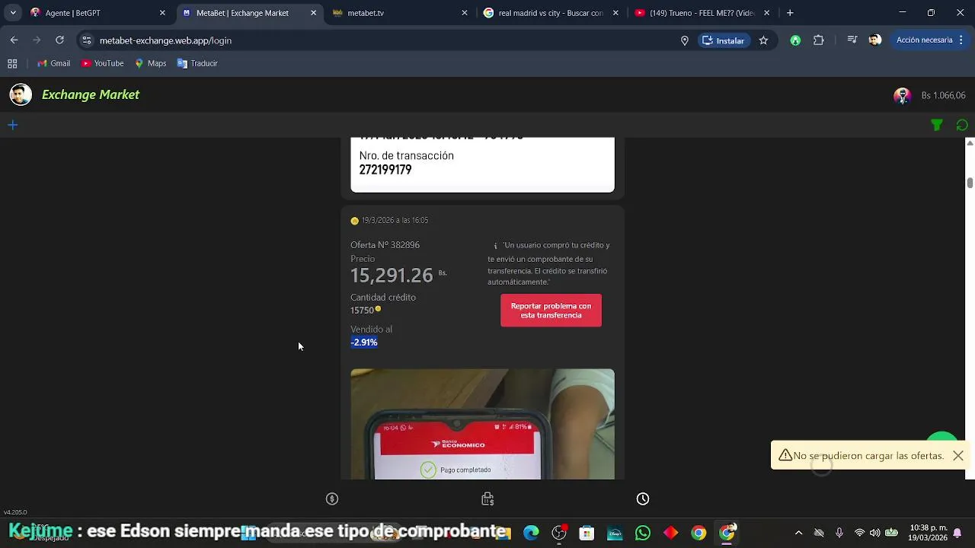Click the microphone tray icon
Image resolution: width=975 pixels, height=548 pixels.
click(839, 533)
